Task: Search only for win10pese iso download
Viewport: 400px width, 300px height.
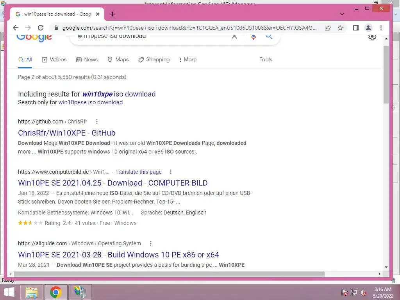Action: [x=91, y=102]
